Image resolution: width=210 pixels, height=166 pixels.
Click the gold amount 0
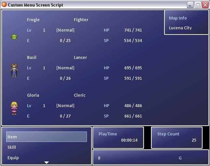point(99,158)
